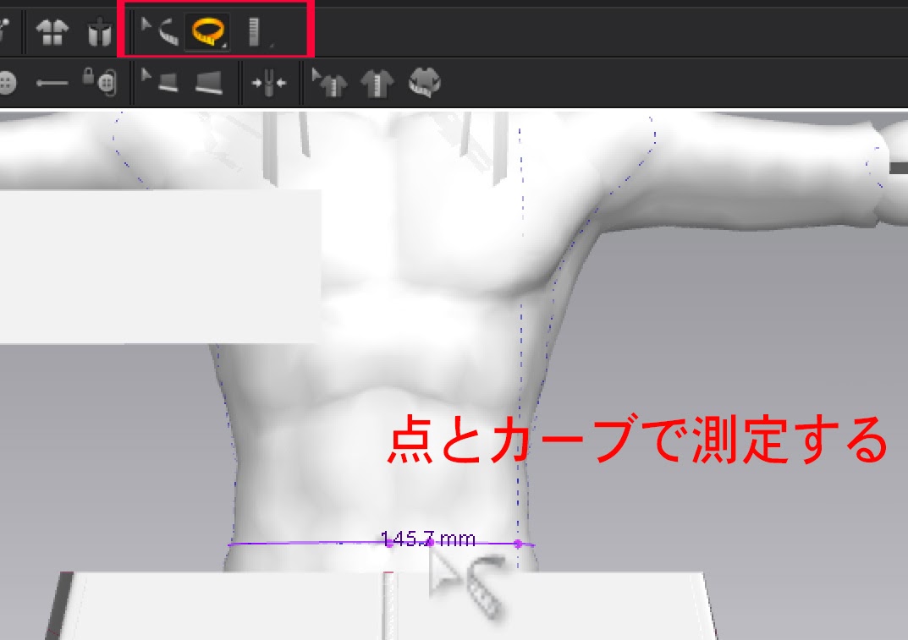Click the middle purple point near the cursor
Image resolution: width=908 pixels, height=640 pixels.
pyautogui.click(x=430, y=543)
